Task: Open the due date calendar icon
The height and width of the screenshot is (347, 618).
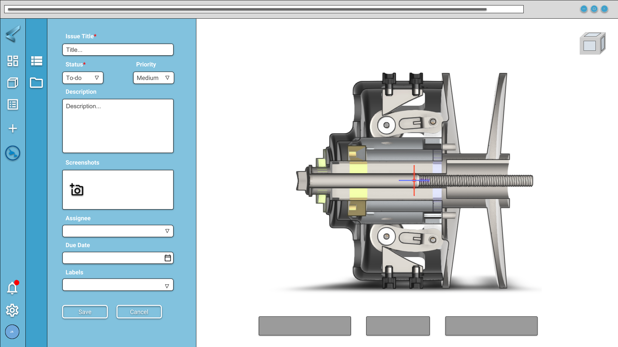Action: click(x=168, y=258)
